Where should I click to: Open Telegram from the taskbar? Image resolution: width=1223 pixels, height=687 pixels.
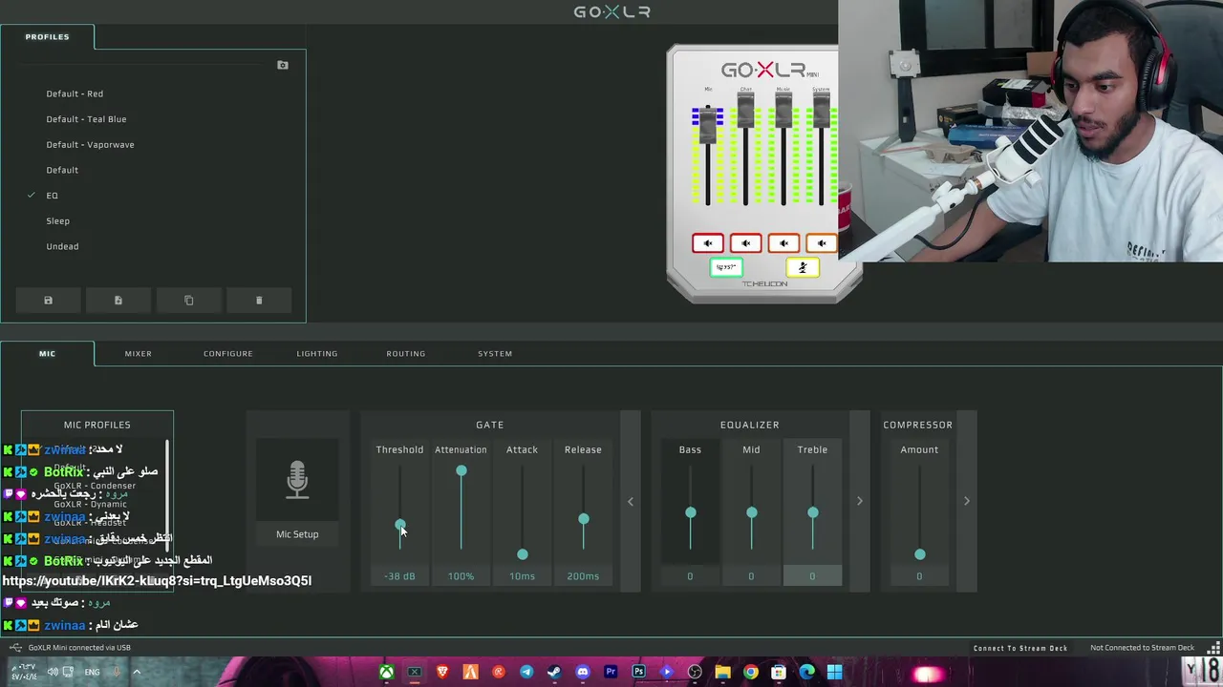526,672
